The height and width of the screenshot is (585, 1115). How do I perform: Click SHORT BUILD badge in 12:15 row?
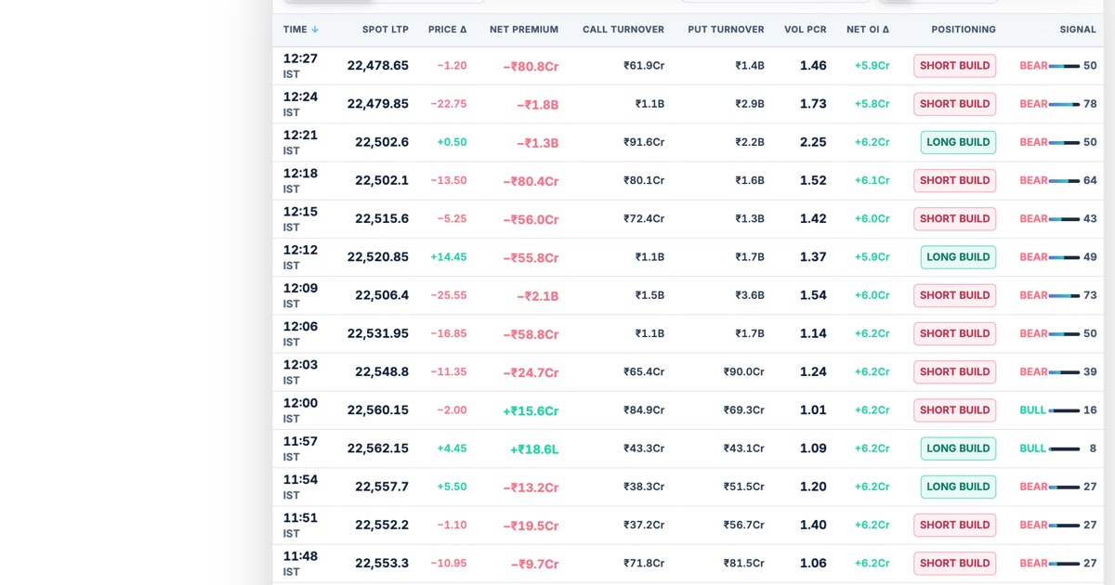tap(954, 219)
